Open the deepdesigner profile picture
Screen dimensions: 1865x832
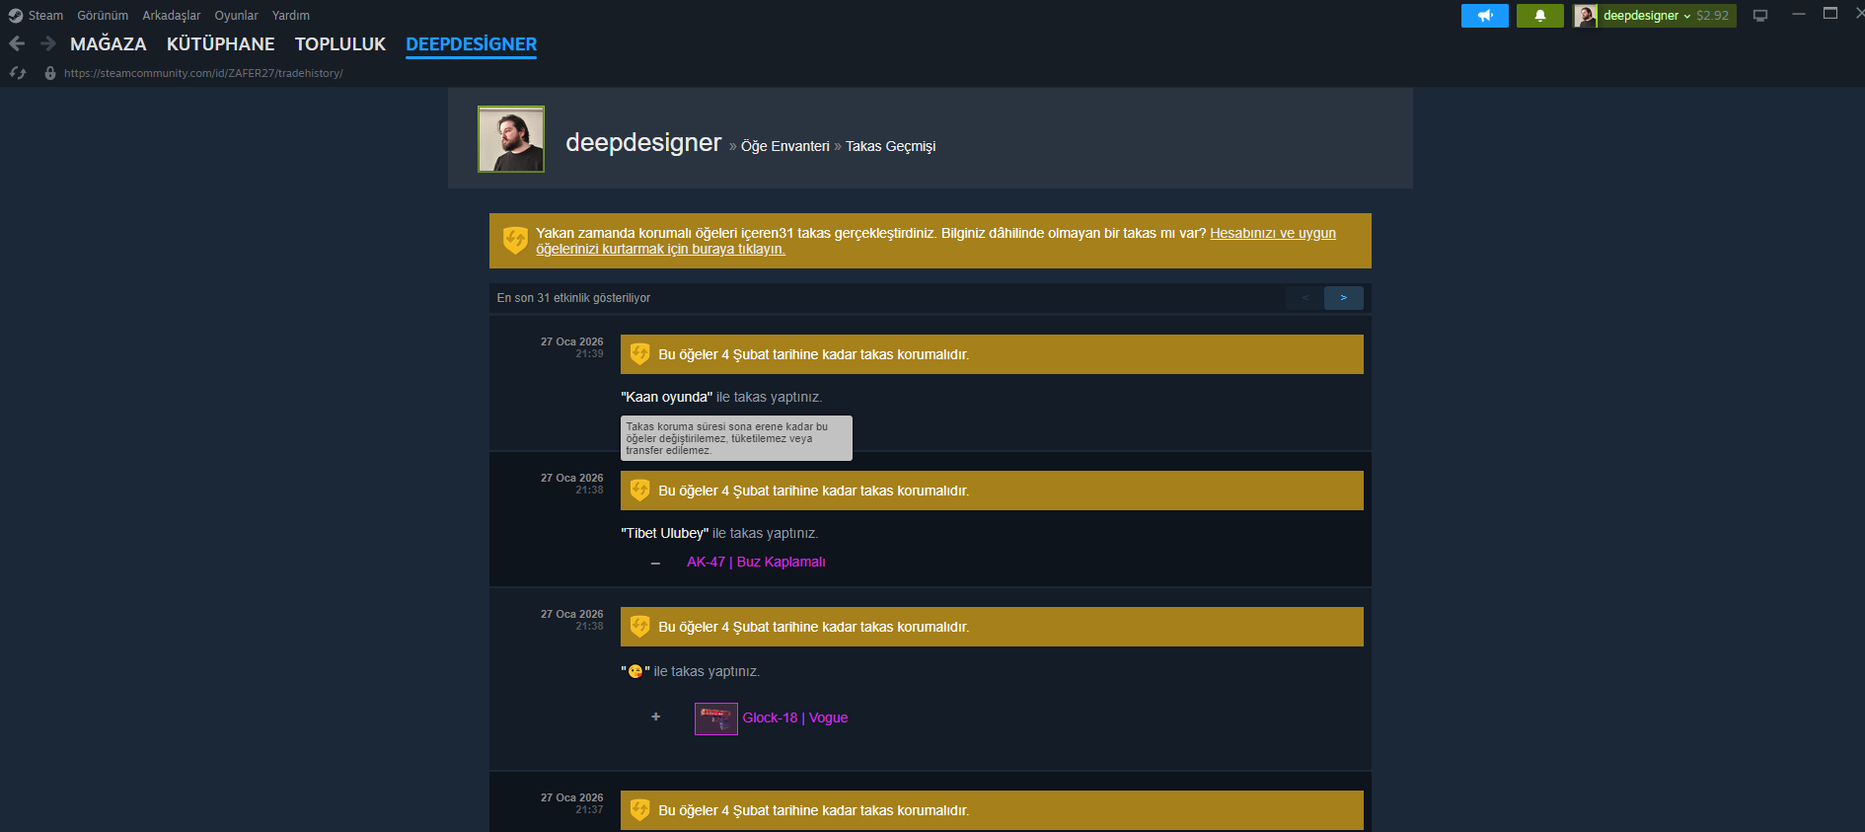511,139
